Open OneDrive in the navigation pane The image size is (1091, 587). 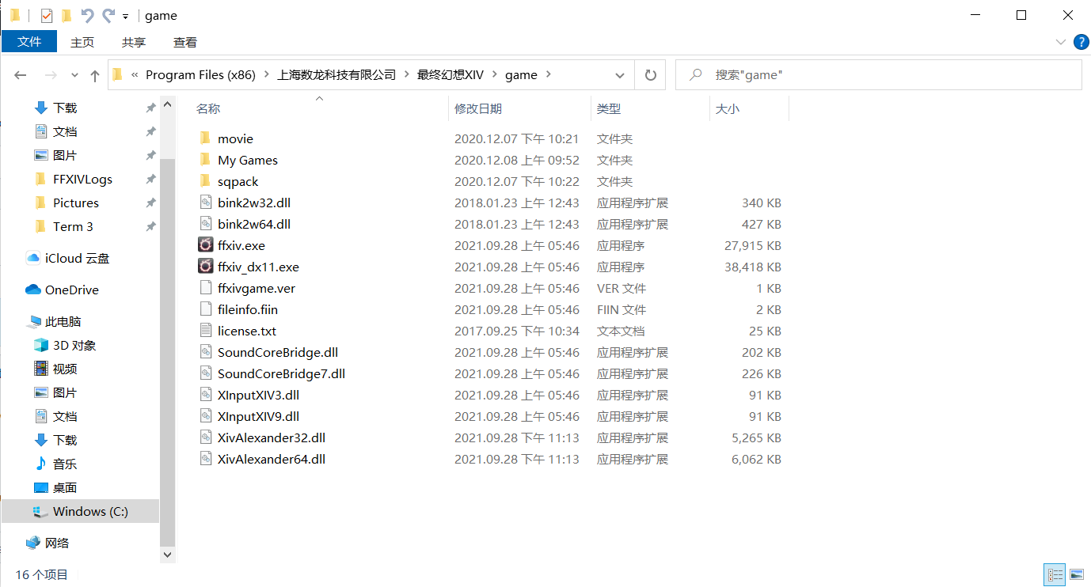[x=63, y=290]
